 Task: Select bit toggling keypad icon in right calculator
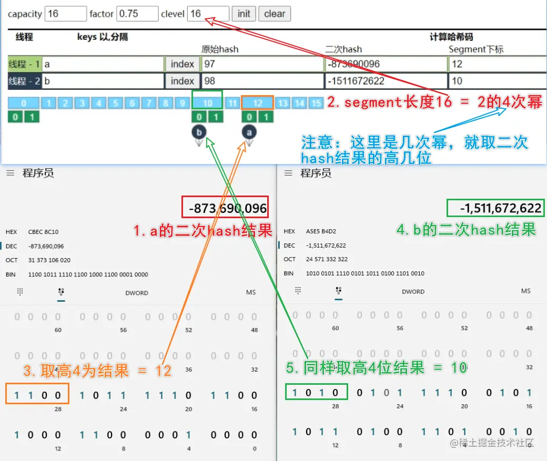pyautogui.click(x=338, y=291)
